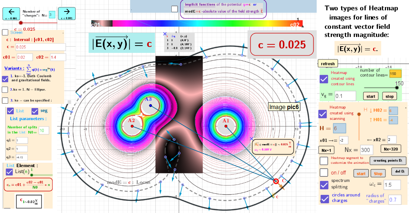The width and height of the screenshot is (409, 213).
Task: Click the number of contour lines field 150
Action: point(395,74)
